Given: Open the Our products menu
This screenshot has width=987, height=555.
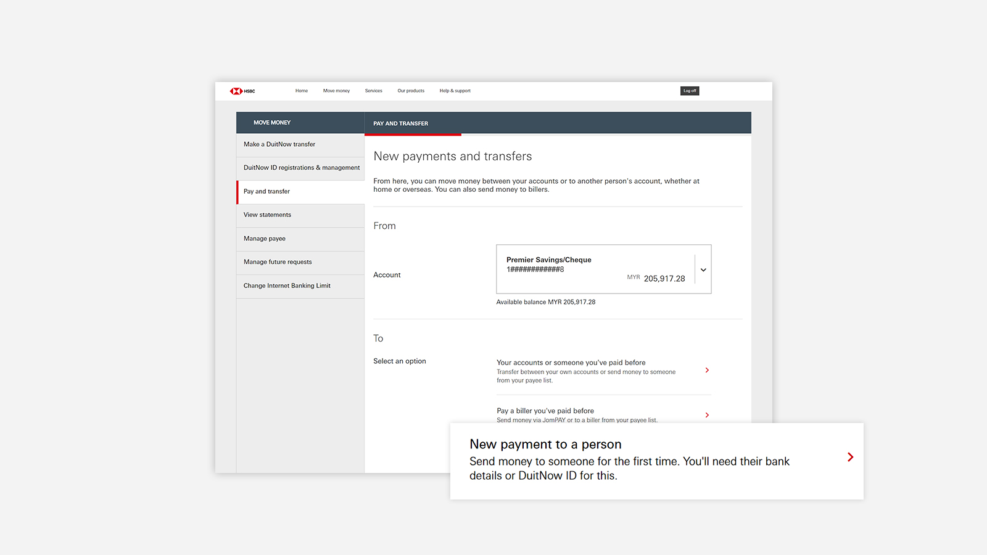Looking at the screenshot, I should (x=411, y=91).
